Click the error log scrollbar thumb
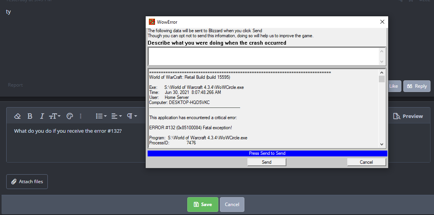This screenshot has width=434, height=215. [382, 79]
